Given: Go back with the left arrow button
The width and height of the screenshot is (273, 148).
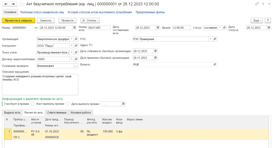Looking at the screenshot, I should tap(6, 4).
